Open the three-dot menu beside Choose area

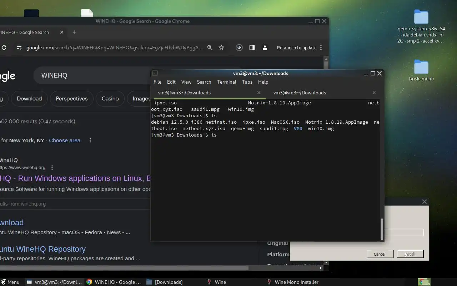pyautogui.click(x=90, y=140)
